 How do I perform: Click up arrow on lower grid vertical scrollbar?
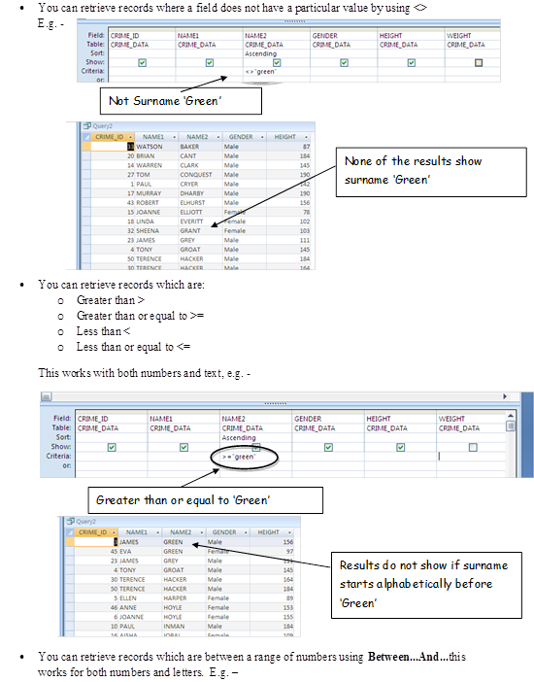[x=511, y=416]
